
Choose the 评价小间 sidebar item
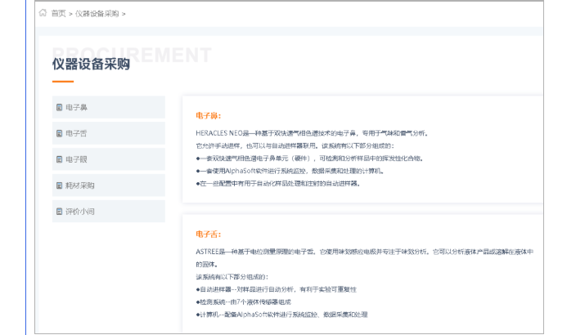80,212
